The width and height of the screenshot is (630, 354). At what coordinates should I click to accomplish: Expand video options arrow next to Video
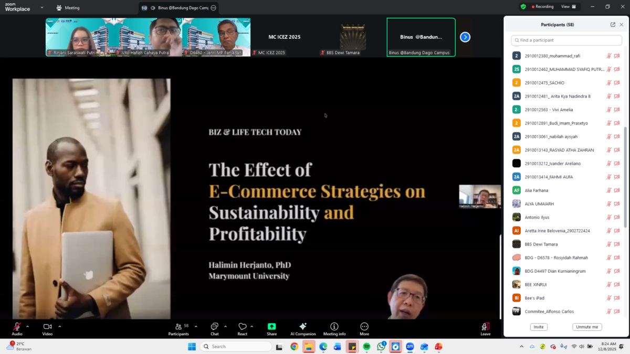coord(59,326)
